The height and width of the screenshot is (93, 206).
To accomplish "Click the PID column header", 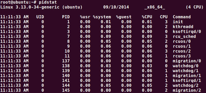I will (x=66, y=17).
